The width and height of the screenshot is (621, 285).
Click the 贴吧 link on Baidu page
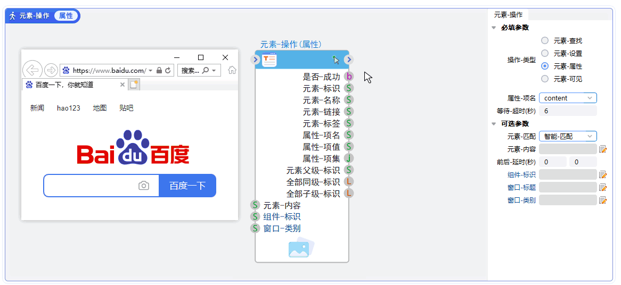click(126, 108)
